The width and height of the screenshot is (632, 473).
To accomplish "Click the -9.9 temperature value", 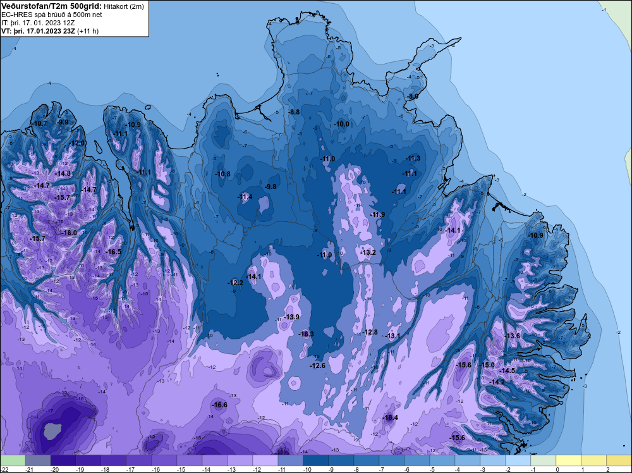I will tap(63, 122).
